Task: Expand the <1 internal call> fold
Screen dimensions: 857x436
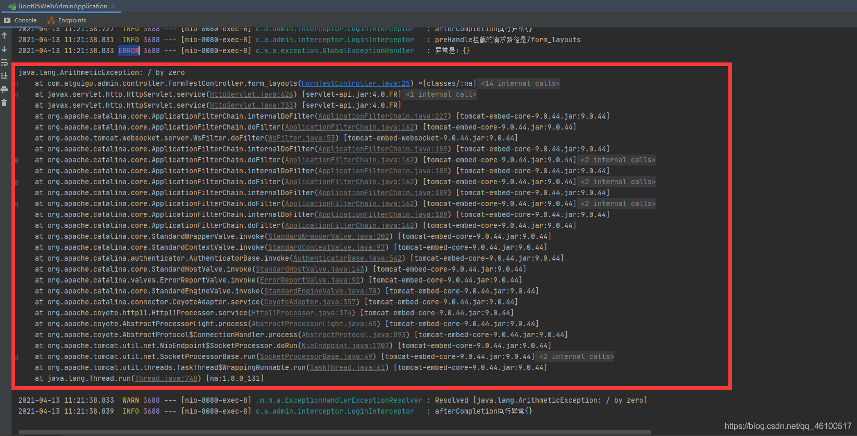Action: 441,94
